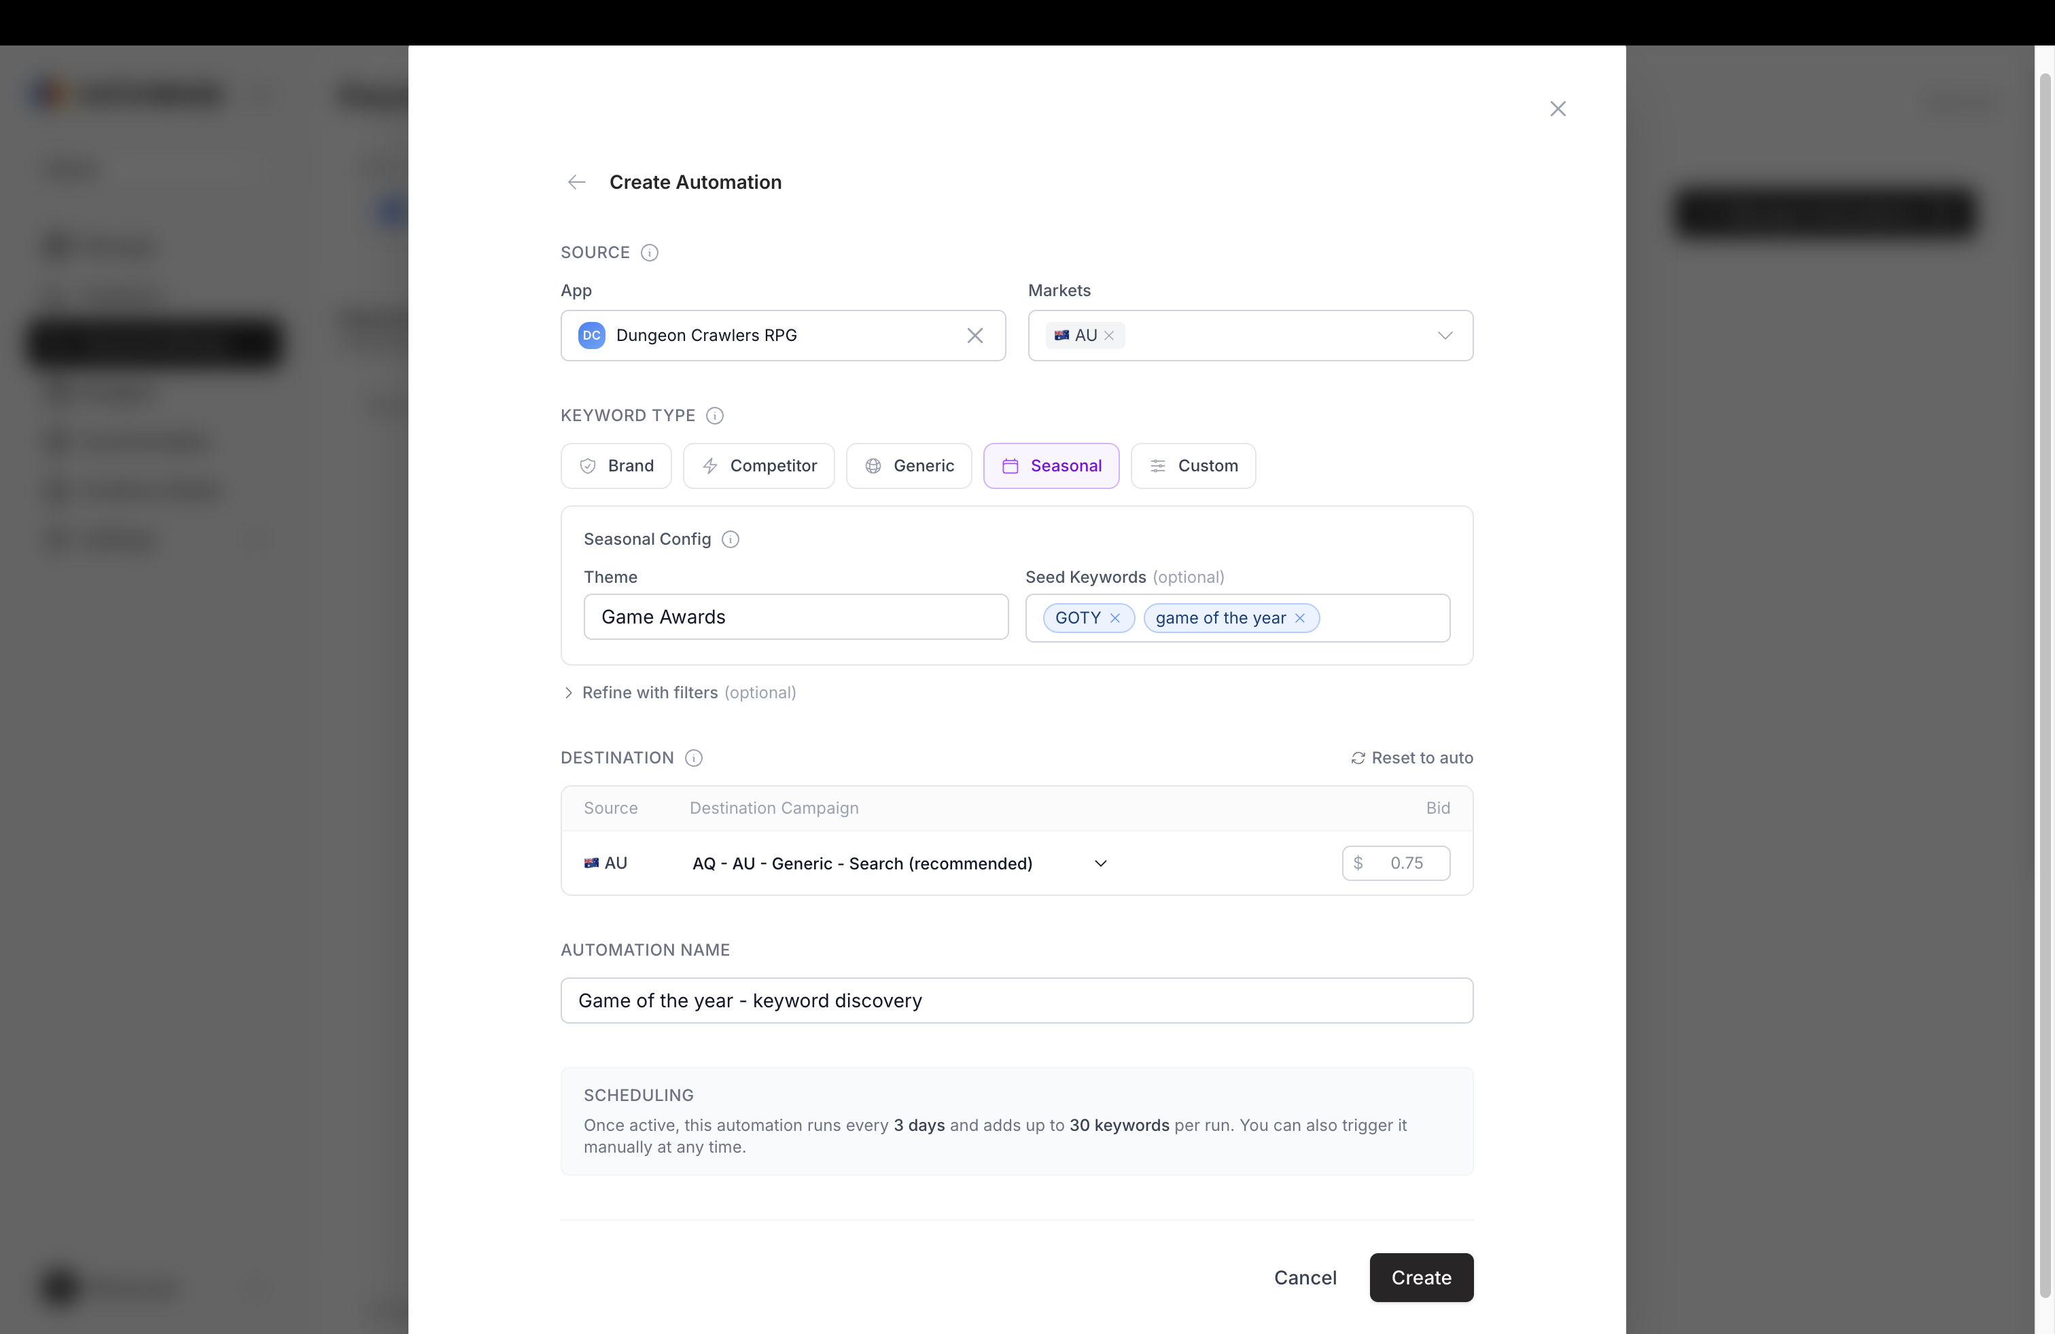Image resolution: width=2055 pixels, height=1334 pixels.
Task: Open the destination campaign dropdown
Action: tap(1100, 863)
